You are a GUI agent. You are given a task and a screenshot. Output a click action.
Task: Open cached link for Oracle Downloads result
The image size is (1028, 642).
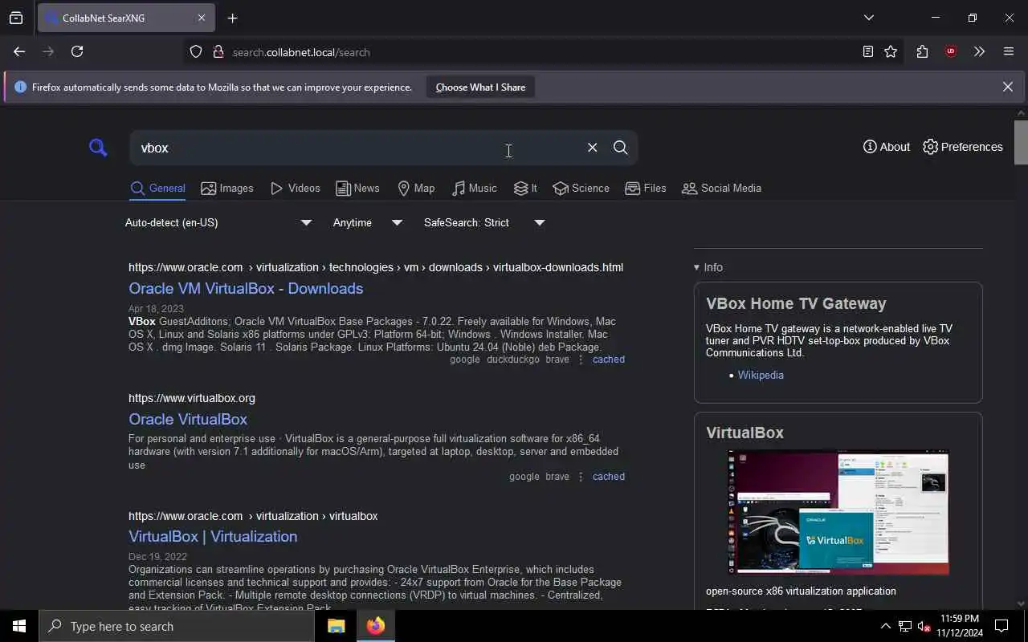(608, 360)
